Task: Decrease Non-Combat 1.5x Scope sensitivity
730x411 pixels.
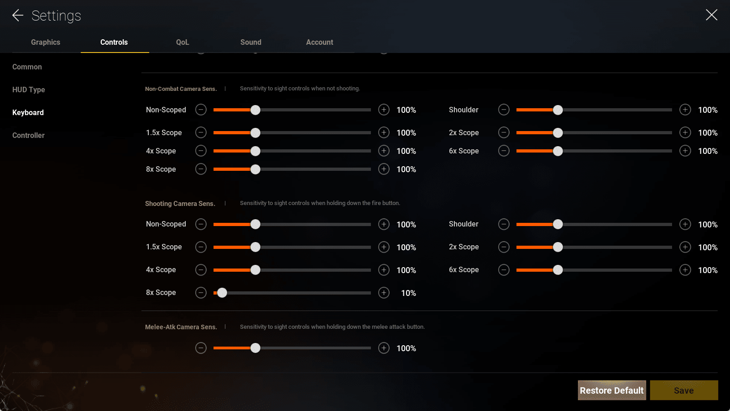Action: pyautogui.click(x=201, y=132)
